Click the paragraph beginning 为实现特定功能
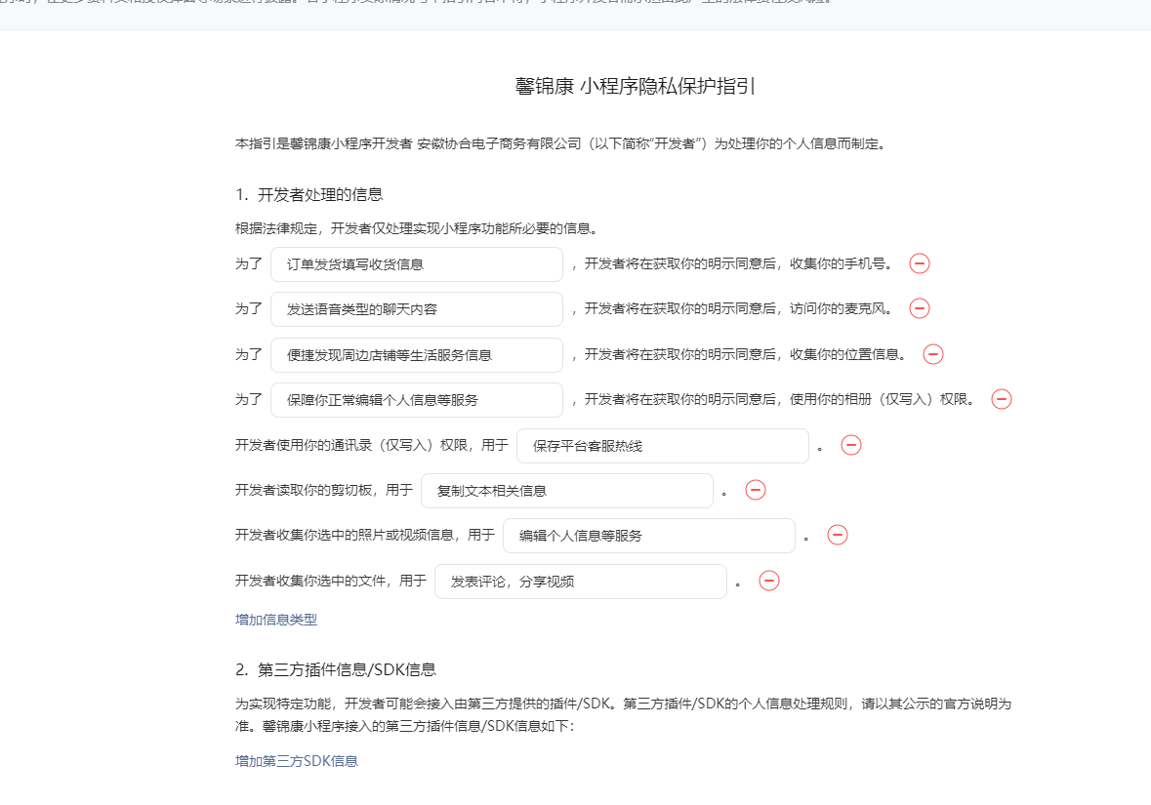Viewport: 1151px width, 805px height. click(x=623, y=714)
